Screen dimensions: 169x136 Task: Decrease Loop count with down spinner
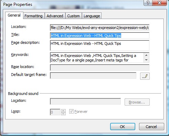[63, 114]
